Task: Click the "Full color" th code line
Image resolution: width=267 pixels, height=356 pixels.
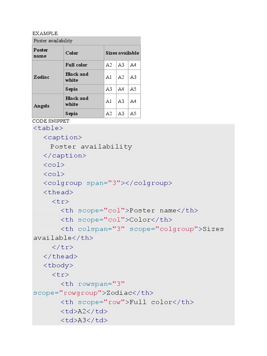Action: [x=127, y=302]
